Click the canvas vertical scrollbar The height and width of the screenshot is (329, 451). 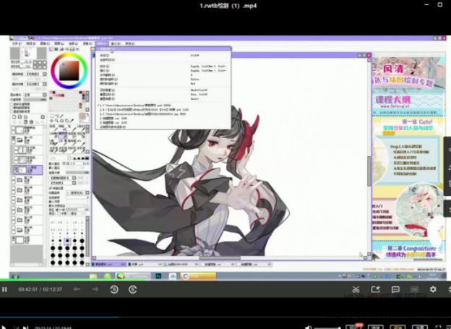369,166
